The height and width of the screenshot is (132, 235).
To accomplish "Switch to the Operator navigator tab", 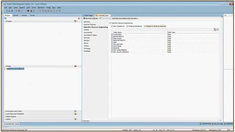I will [16, 15].
